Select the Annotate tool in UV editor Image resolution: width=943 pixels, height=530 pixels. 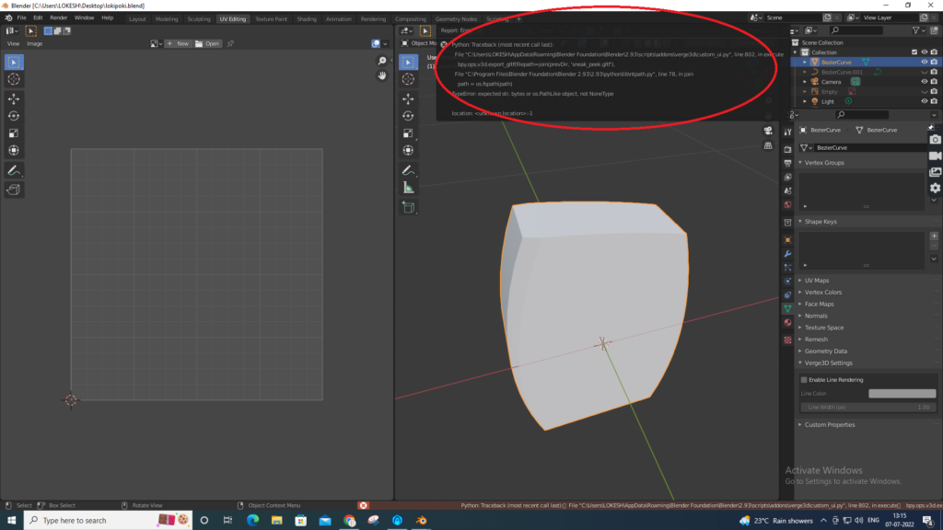tap(14, 170)
